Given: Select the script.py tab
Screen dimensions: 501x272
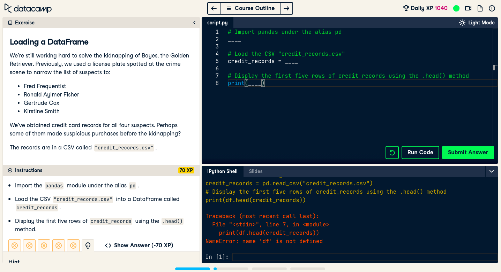Looking at the screenshot, I should pos(217,22).
